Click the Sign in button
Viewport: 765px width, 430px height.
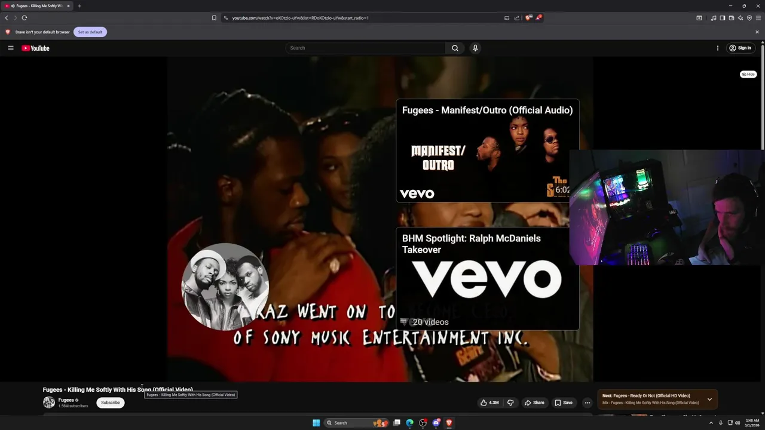coord(740,48)
